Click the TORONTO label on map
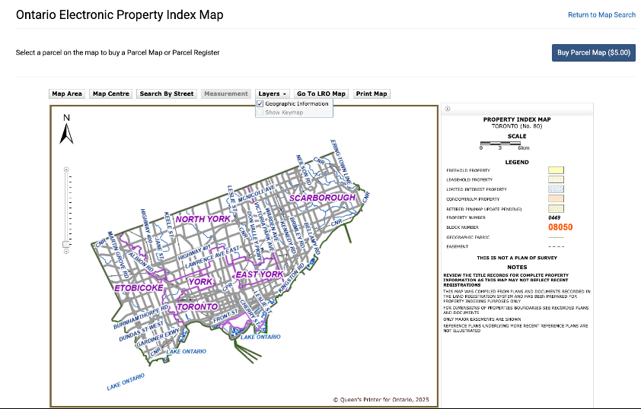This screenshot has height=409, width=641. click(197, 307)
